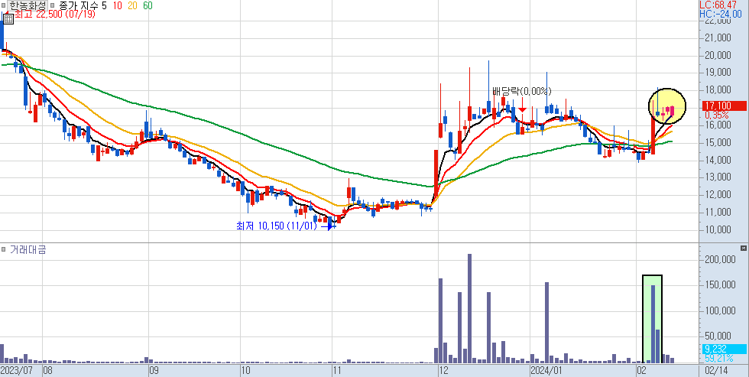
Task: Select the 5-day moving average label
Action: coord(104,5)
